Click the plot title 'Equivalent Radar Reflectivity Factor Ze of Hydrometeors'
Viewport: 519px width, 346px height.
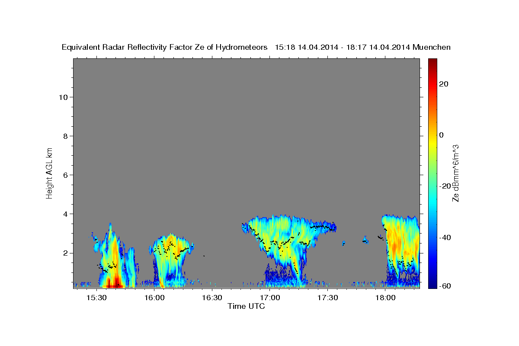coord(165,47)
